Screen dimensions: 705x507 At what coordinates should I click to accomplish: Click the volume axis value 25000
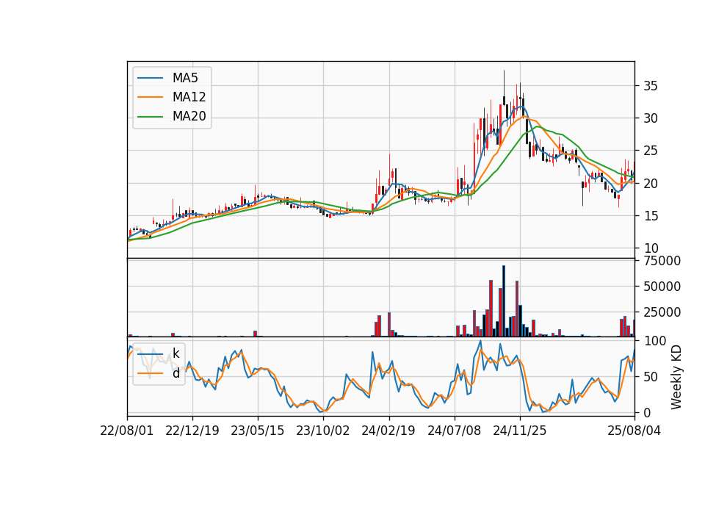tap(662, 312)
